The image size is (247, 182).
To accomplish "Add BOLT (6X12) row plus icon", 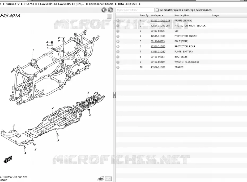I will pos(118,41).
